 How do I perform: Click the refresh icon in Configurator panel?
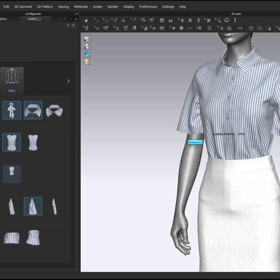(x=68, y=26)
